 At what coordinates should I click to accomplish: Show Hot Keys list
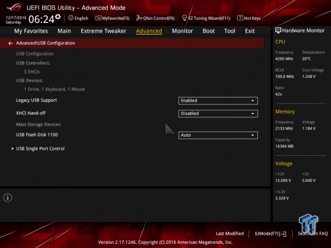point(249,18)
